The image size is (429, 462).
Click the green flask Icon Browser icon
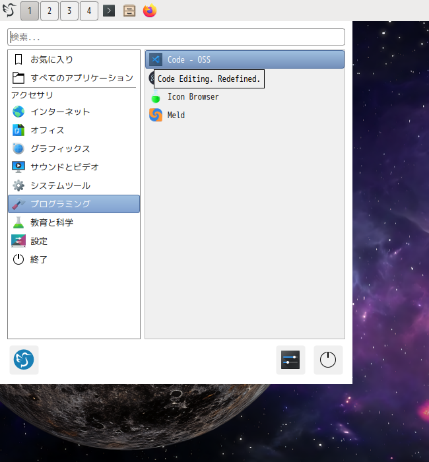[156, 96]
